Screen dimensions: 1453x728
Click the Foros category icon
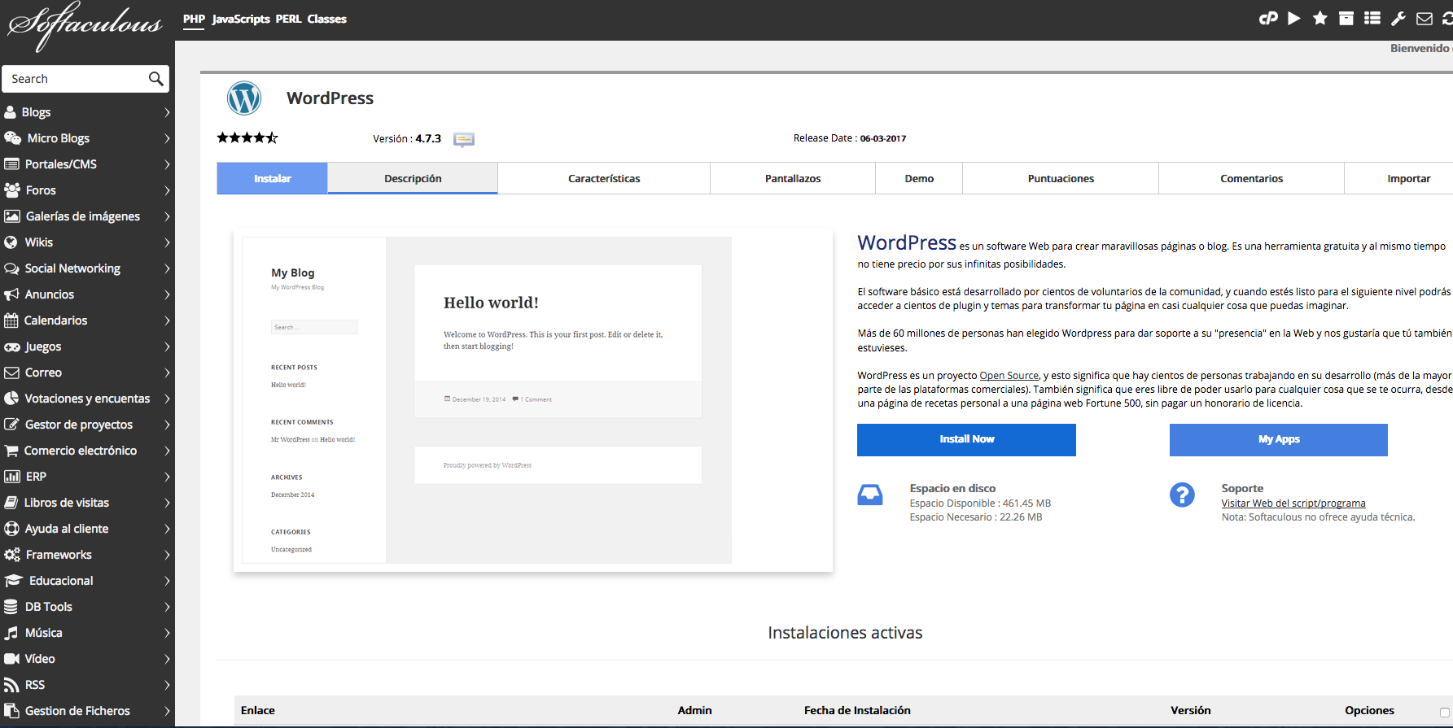click(12, 190)
